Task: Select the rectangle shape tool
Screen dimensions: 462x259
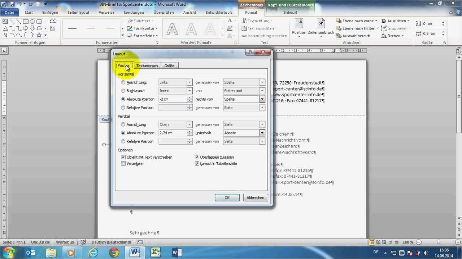Action: click(x=26, y=21)
